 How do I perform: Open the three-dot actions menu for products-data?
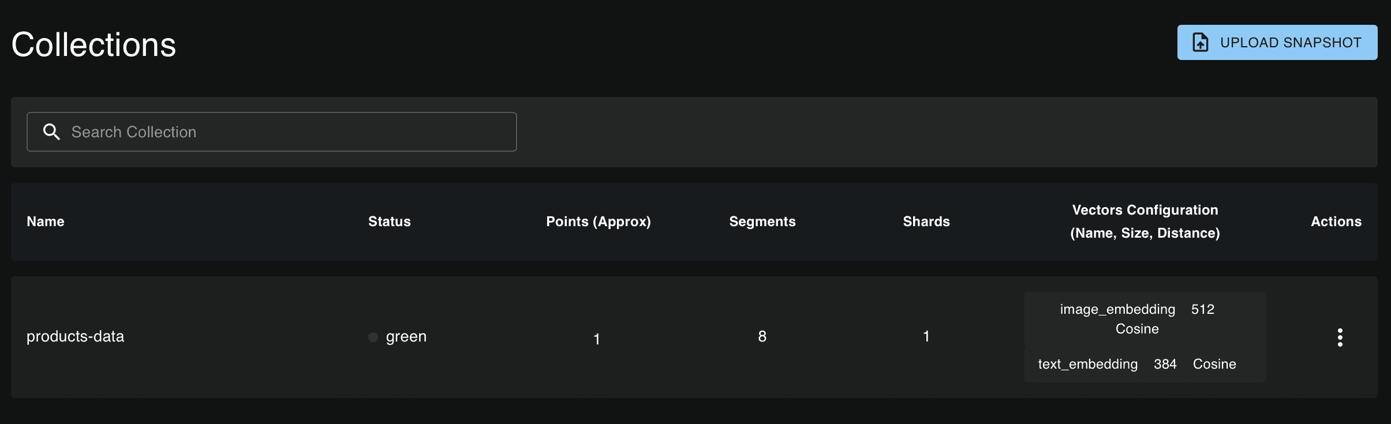(x=1340, y=337)
